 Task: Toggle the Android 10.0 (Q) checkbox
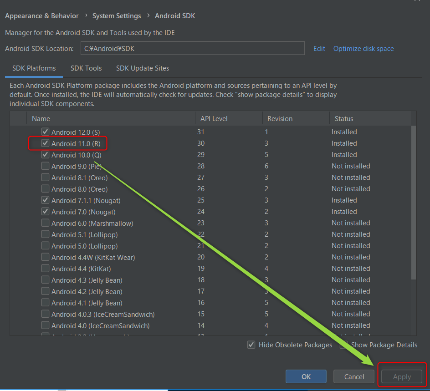point(45,155)
